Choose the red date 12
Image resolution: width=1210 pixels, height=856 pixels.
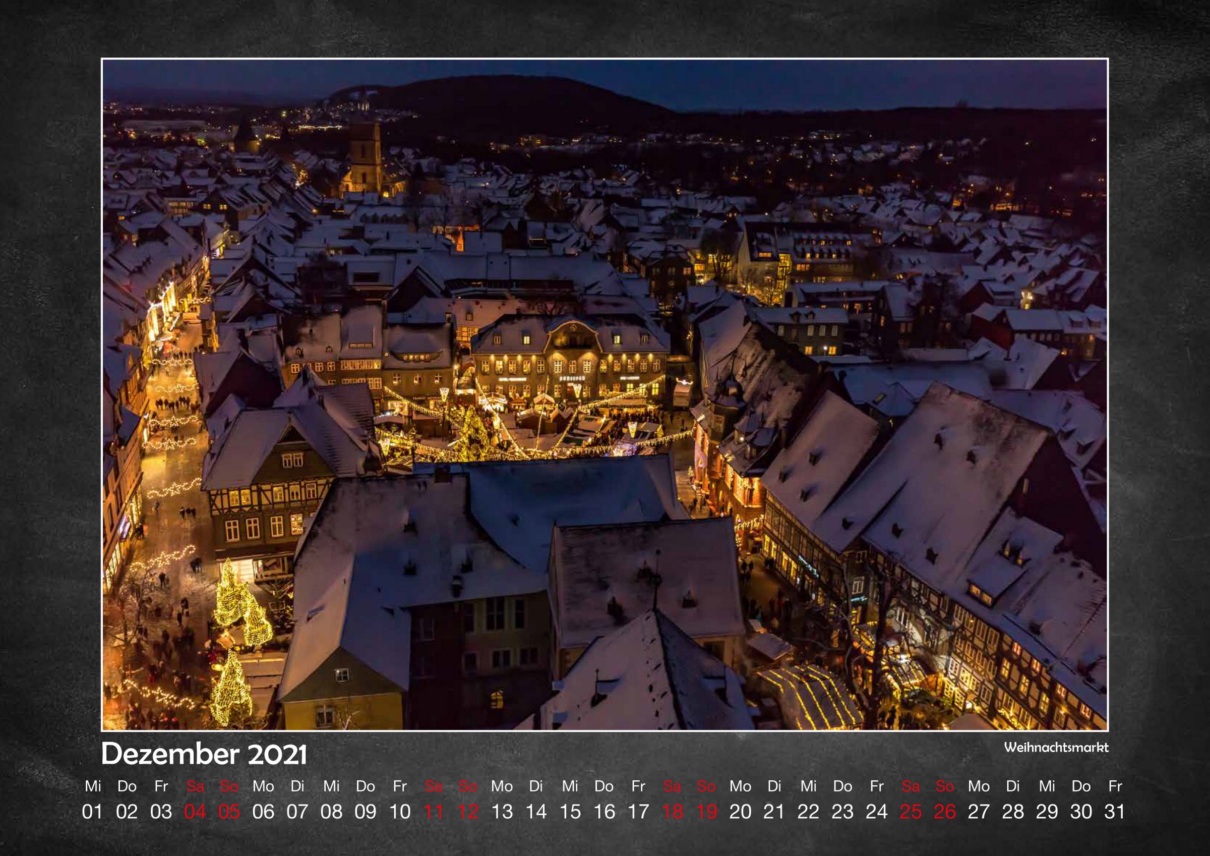coord(467,811)
